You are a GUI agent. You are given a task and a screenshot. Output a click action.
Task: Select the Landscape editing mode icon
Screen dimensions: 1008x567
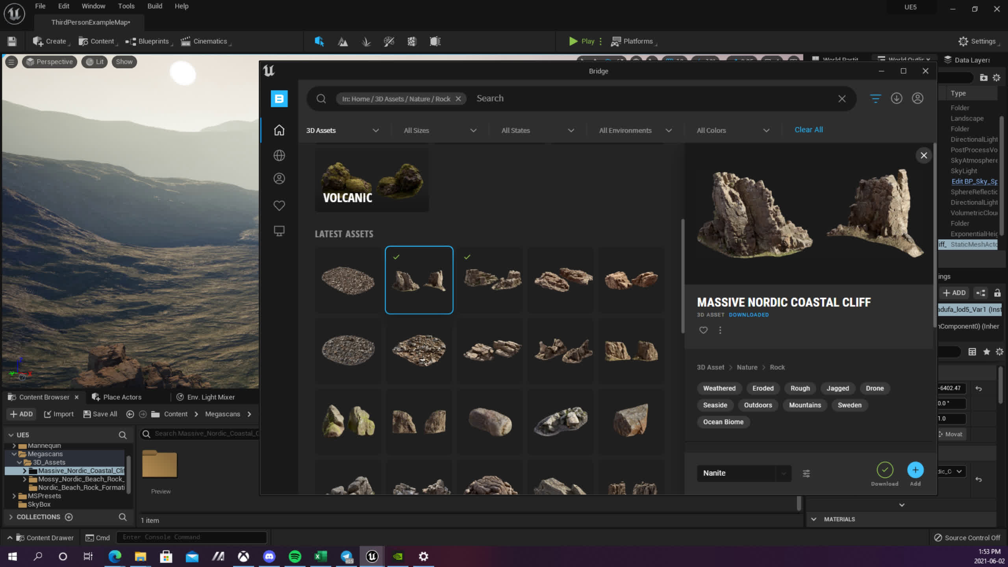click(343, 41)
